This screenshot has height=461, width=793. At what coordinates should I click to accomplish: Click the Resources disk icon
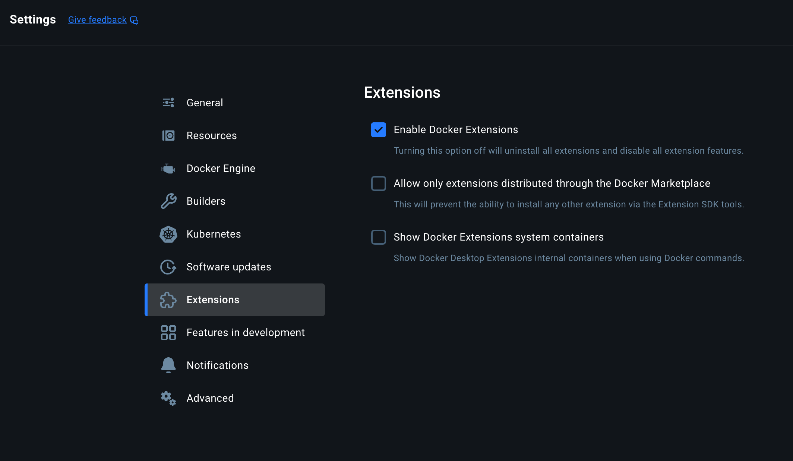click(x=168, y=135)
